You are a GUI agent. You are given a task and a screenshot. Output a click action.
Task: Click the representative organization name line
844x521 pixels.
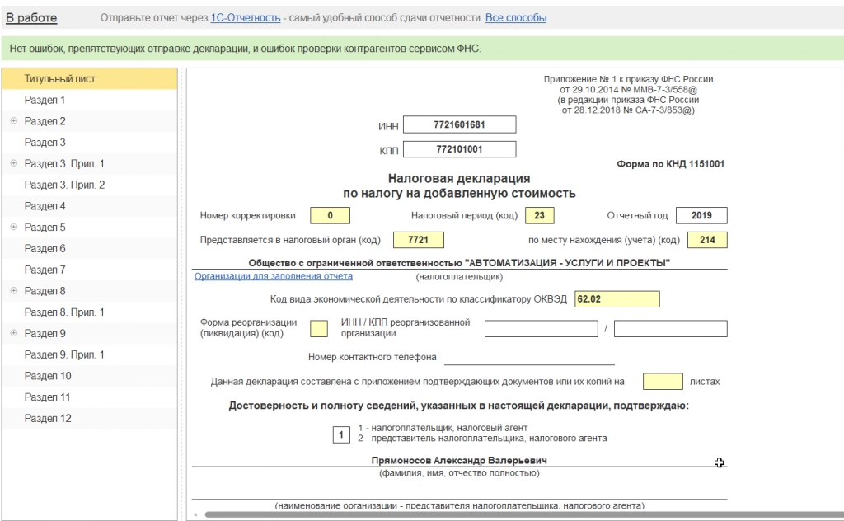point(459,490)
